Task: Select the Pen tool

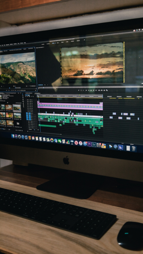Action: (23, 103)
